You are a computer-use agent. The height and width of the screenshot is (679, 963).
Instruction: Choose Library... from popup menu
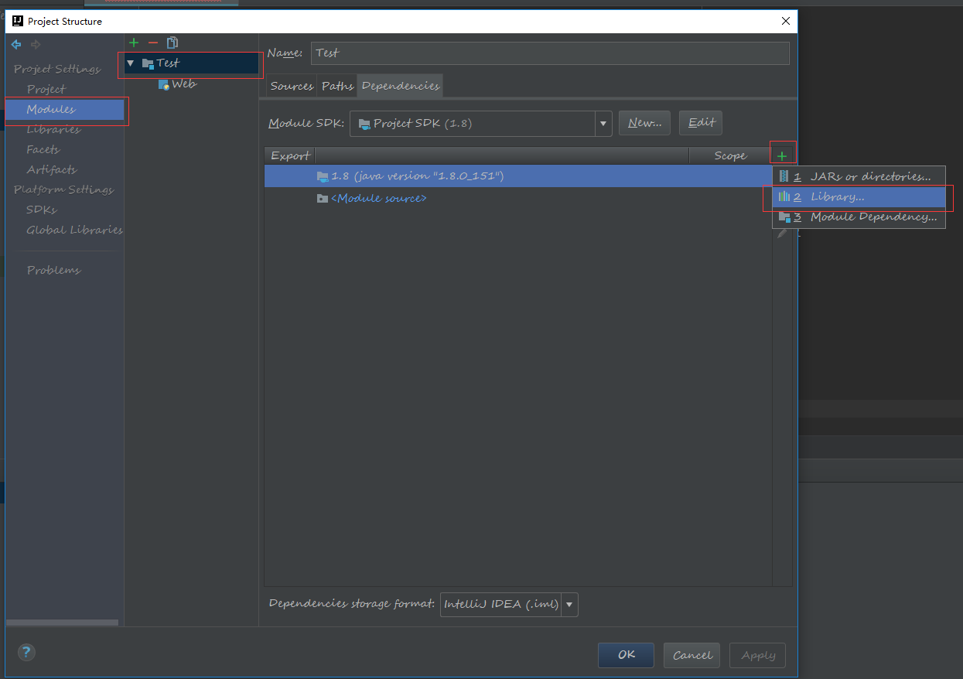[x=859, y=197]
